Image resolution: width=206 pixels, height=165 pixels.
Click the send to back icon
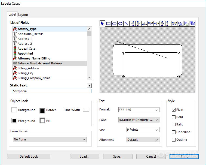click(x=186, y=23)
